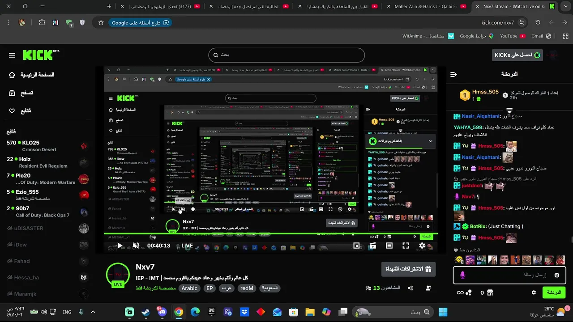
Task: Open the emoji picker in chat
Action: 557,275
